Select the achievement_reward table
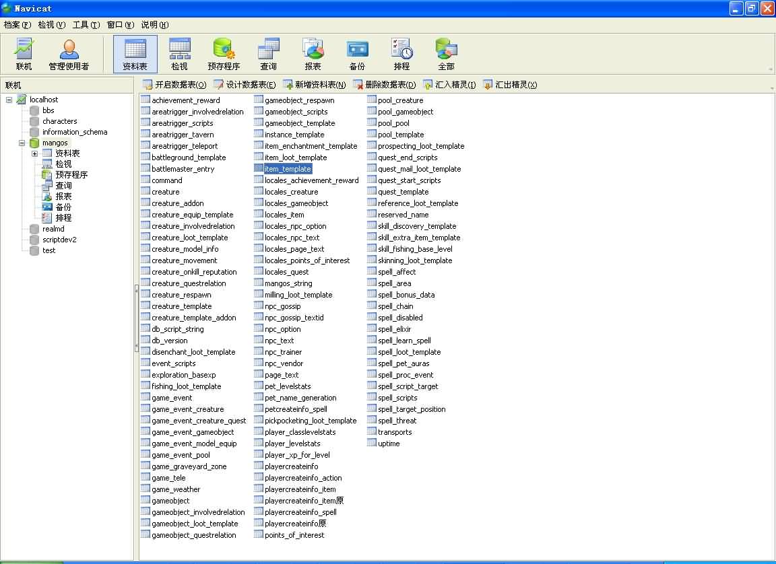 186,100
